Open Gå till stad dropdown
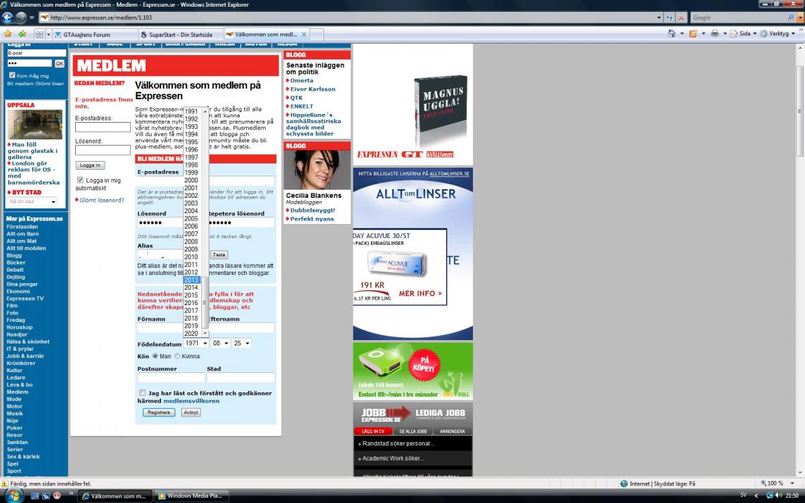Viewport: 805px width, 503px height. point(32,201)
